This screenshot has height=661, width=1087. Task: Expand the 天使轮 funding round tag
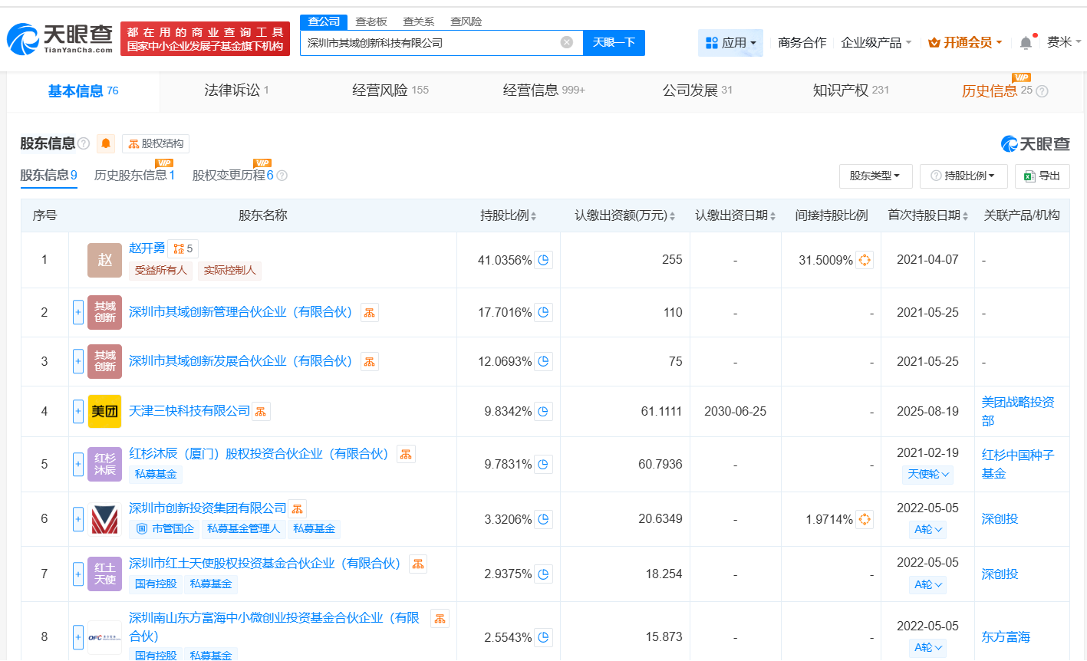pyautogui.click(x=927, y=474)
